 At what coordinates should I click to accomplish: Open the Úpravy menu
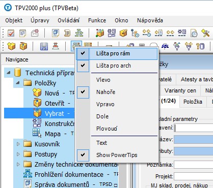[40, 20]
